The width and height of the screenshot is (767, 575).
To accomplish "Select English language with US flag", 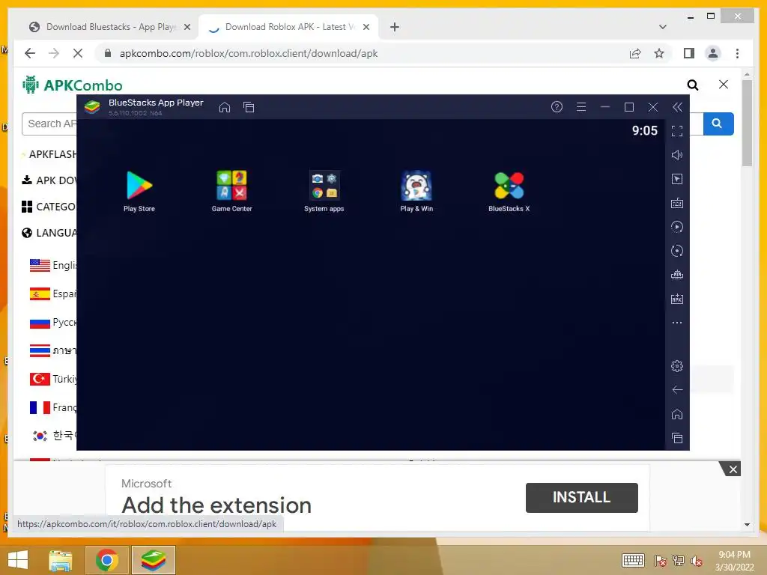I will tap(53, 266).
